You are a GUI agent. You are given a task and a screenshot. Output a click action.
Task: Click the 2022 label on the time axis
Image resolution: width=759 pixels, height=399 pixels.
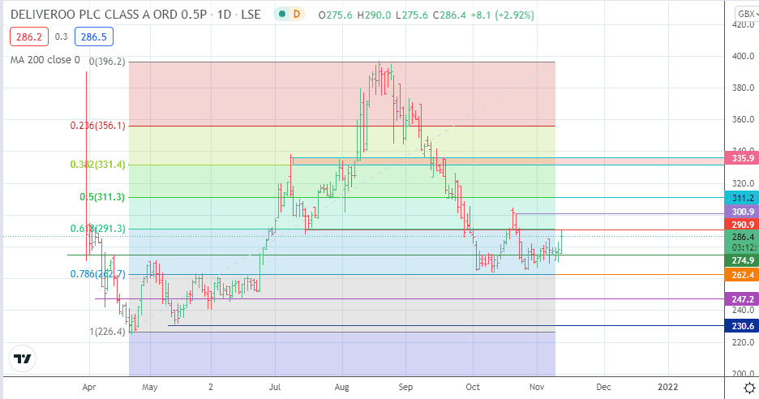pos(668,387)
